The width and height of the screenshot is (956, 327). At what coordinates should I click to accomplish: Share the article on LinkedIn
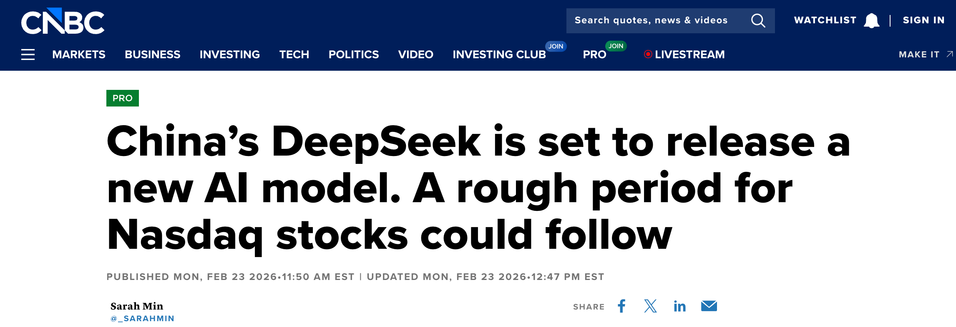679,306
